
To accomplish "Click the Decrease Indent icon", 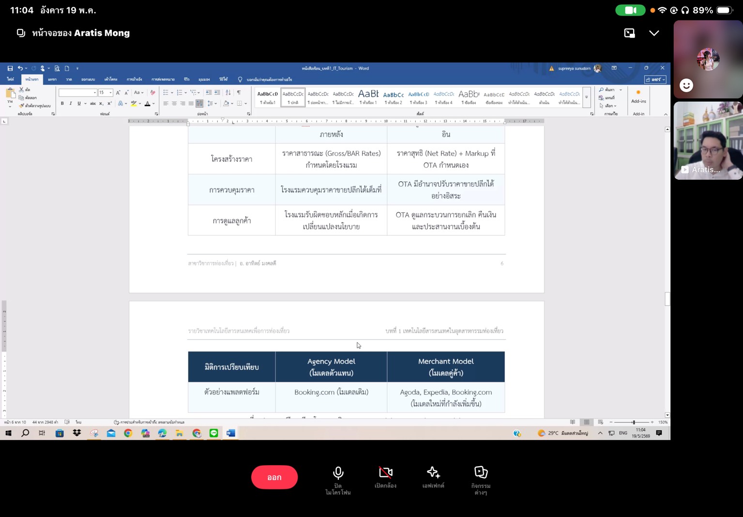I will [x=209, y=93].
